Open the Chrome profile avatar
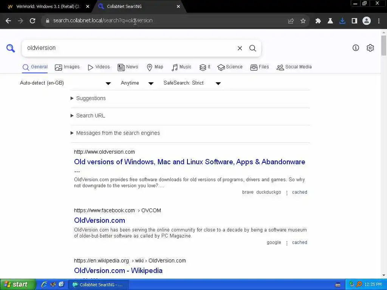The width and height of the screenshot is (387, 290). tap(367, 21)
